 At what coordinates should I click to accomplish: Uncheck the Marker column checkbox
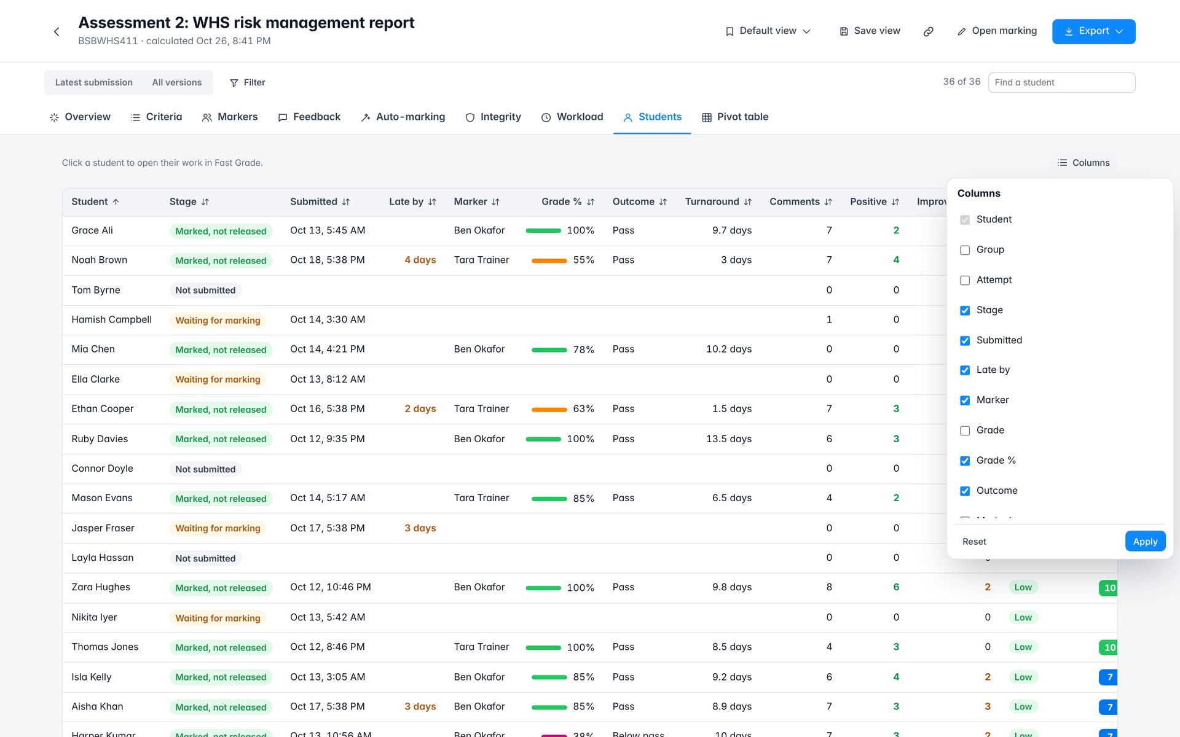point(965,400)
